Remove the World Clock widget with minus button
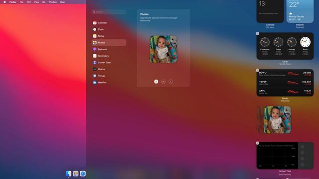Screen dimensions: 319x179 [x=258, y=33]
